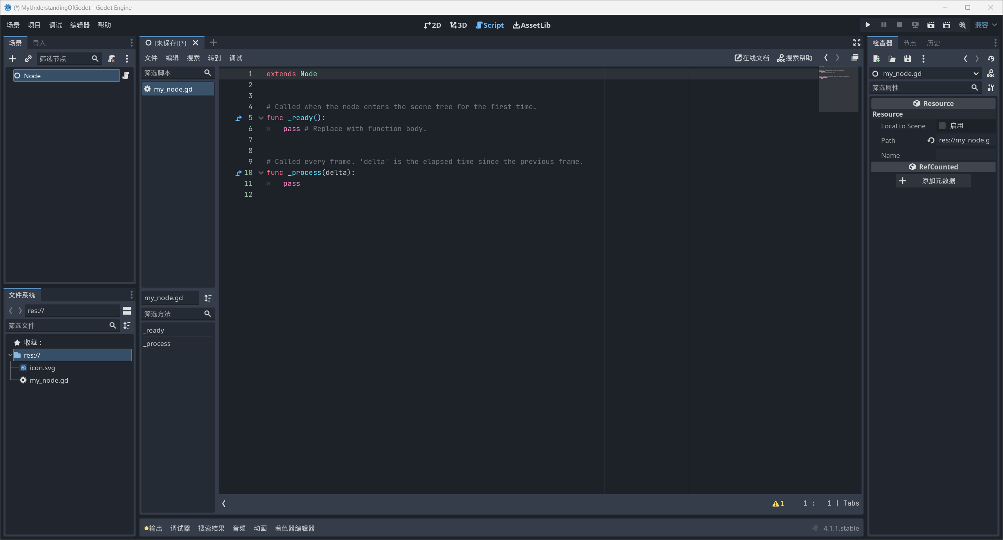
Task: Collapse the Resource section header
Action: (x=933, y=103)
